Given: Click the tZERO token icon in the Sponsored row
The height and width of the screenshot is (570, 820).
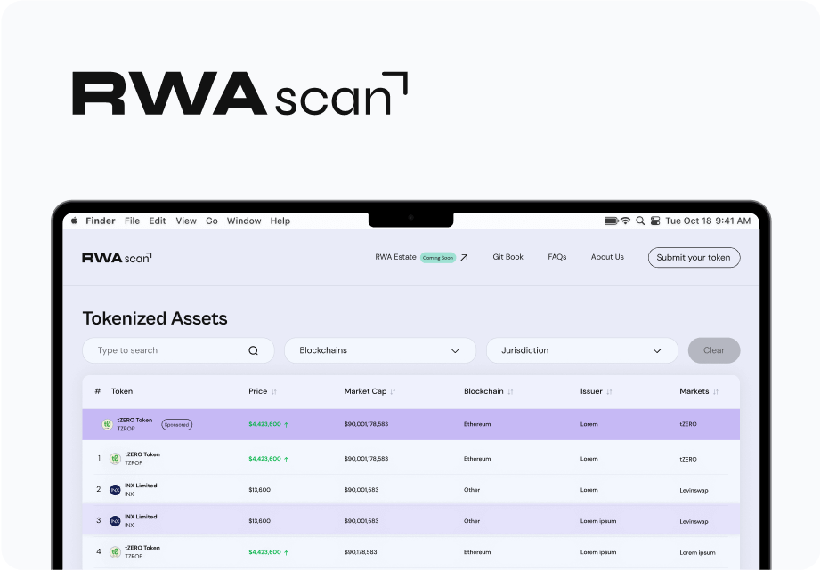Looking at the screenshot, I should 107,424.
